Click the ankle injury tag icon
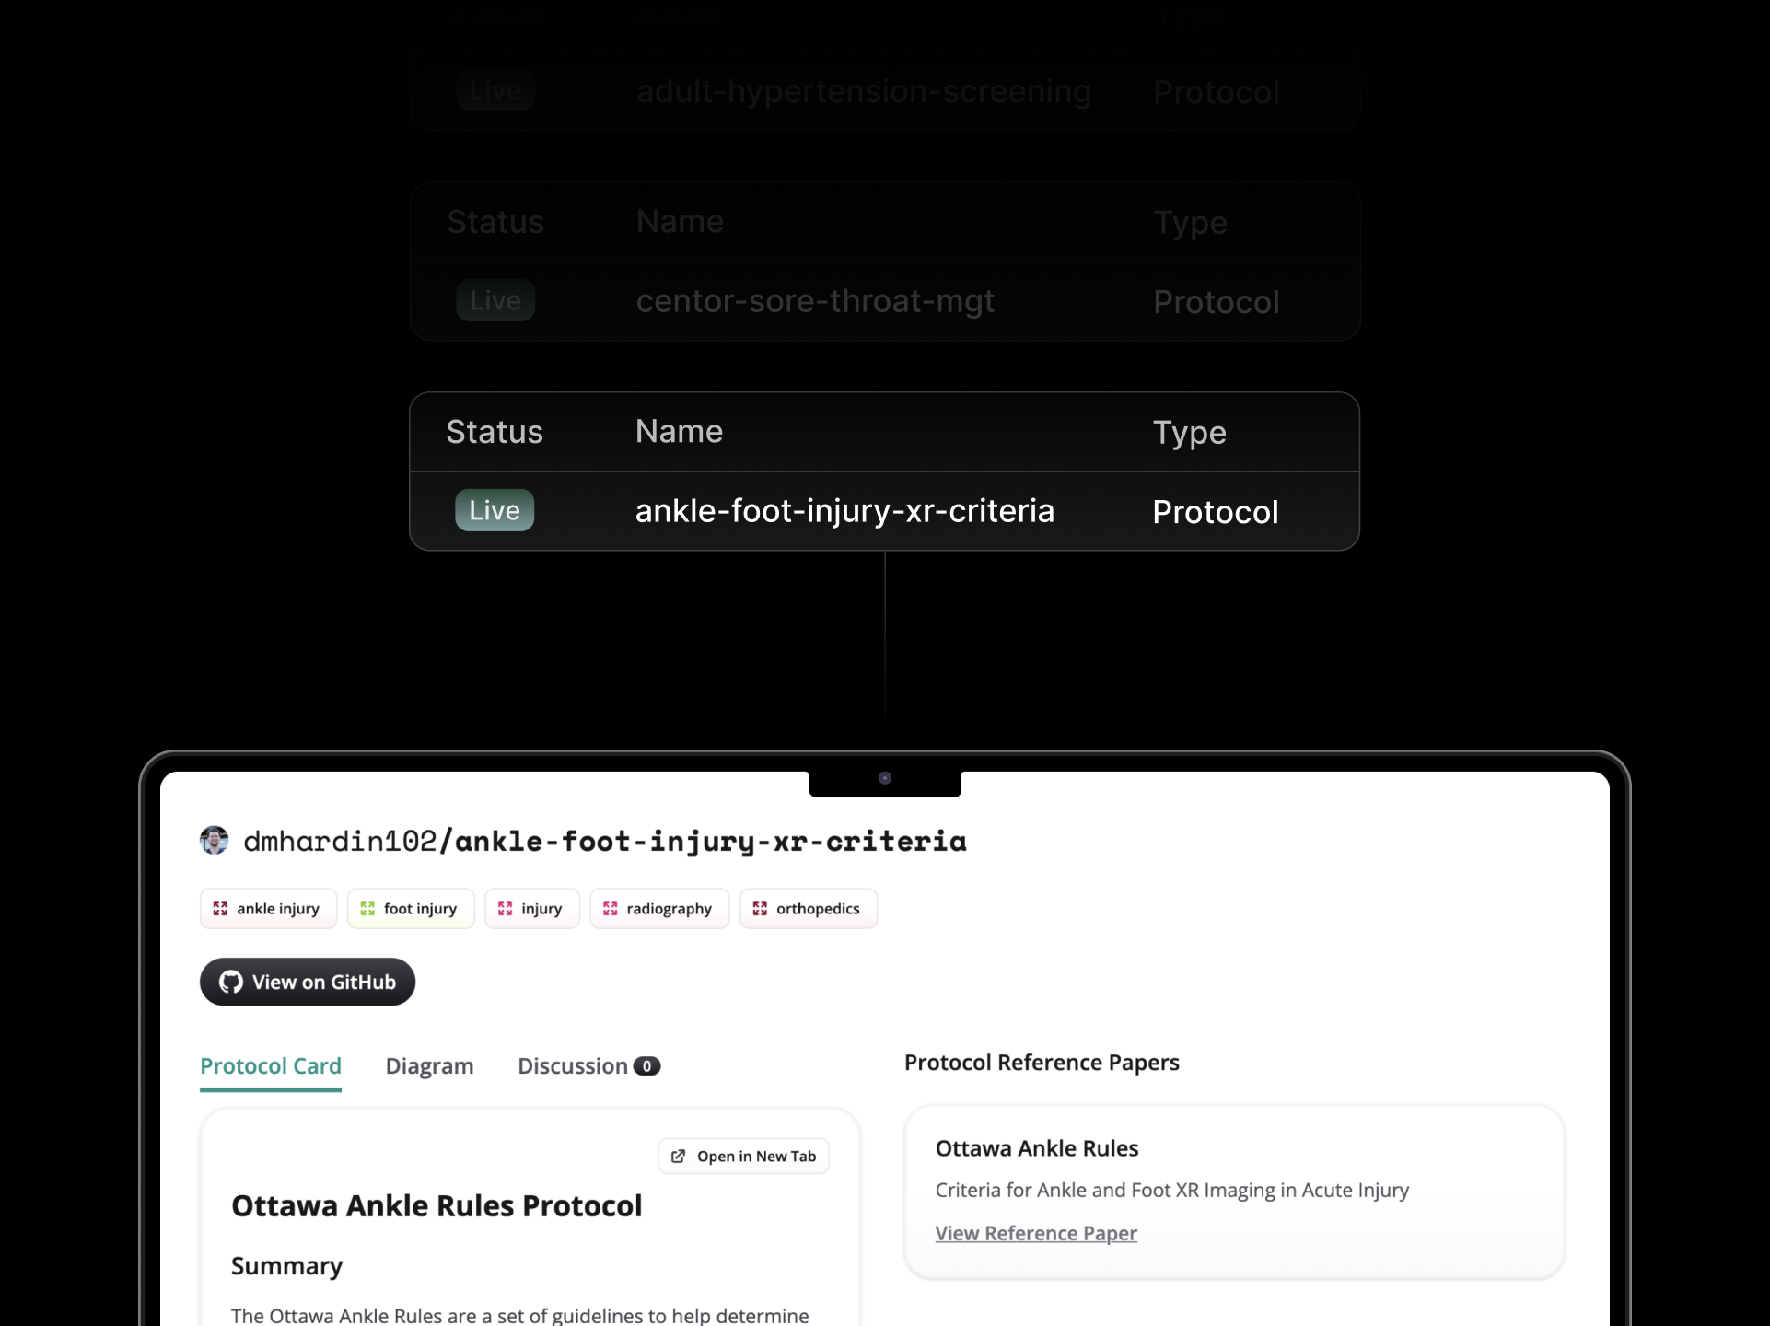Image resolution: width=1770 pixels, height=1326 pixels. (220, 909)
